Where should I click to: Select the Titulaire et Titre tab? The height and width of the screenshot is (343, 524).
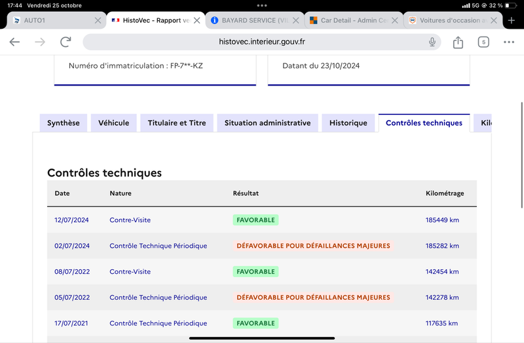coord(177,123)
